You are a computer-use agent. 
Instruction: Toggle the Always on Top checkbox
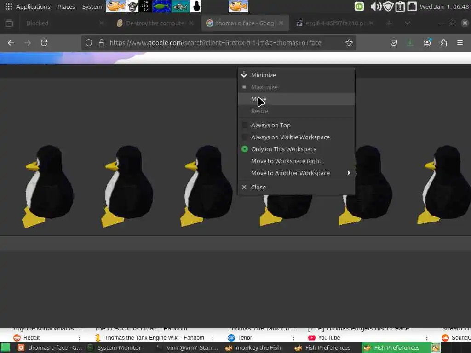coord(245,125)
